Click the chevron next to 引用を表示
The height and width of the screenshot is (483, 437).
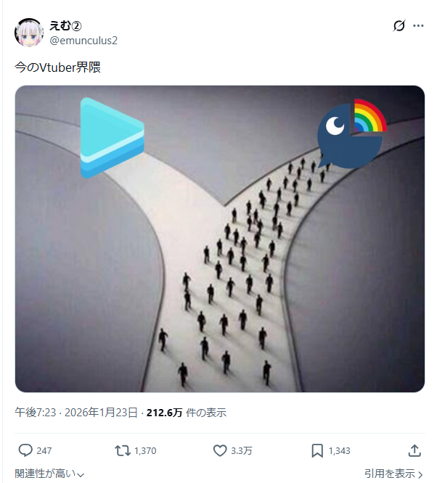420,474
